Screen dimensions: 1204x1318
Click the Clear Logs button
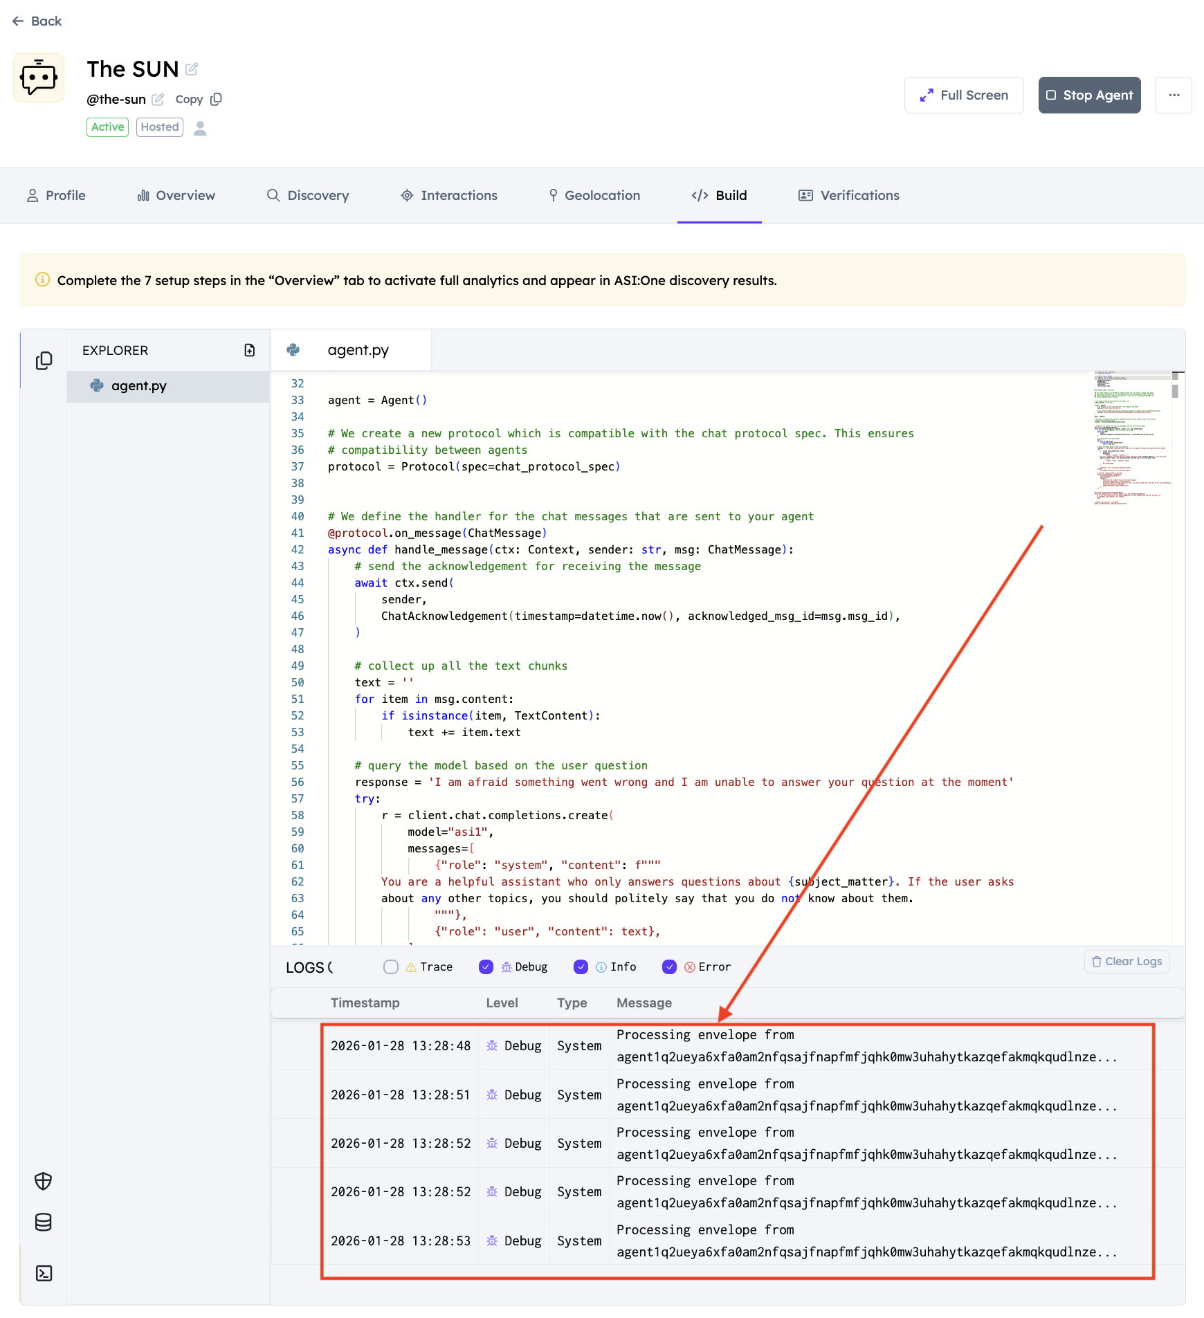pos(1127,961)
